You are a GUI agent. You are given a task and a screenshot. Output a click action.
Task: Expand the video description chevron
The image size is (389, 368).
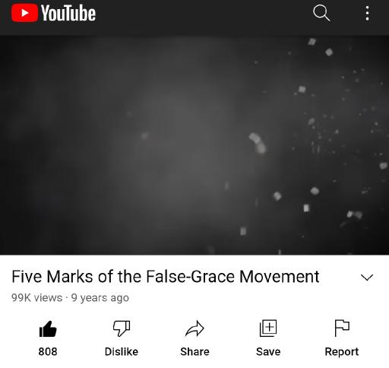coord(367,278)
